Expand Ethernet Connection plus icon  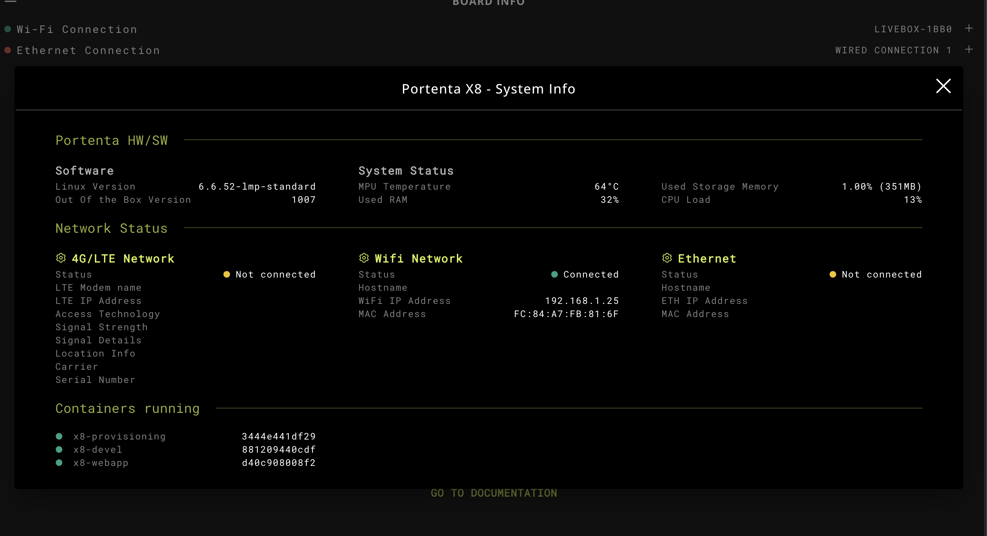969,50
